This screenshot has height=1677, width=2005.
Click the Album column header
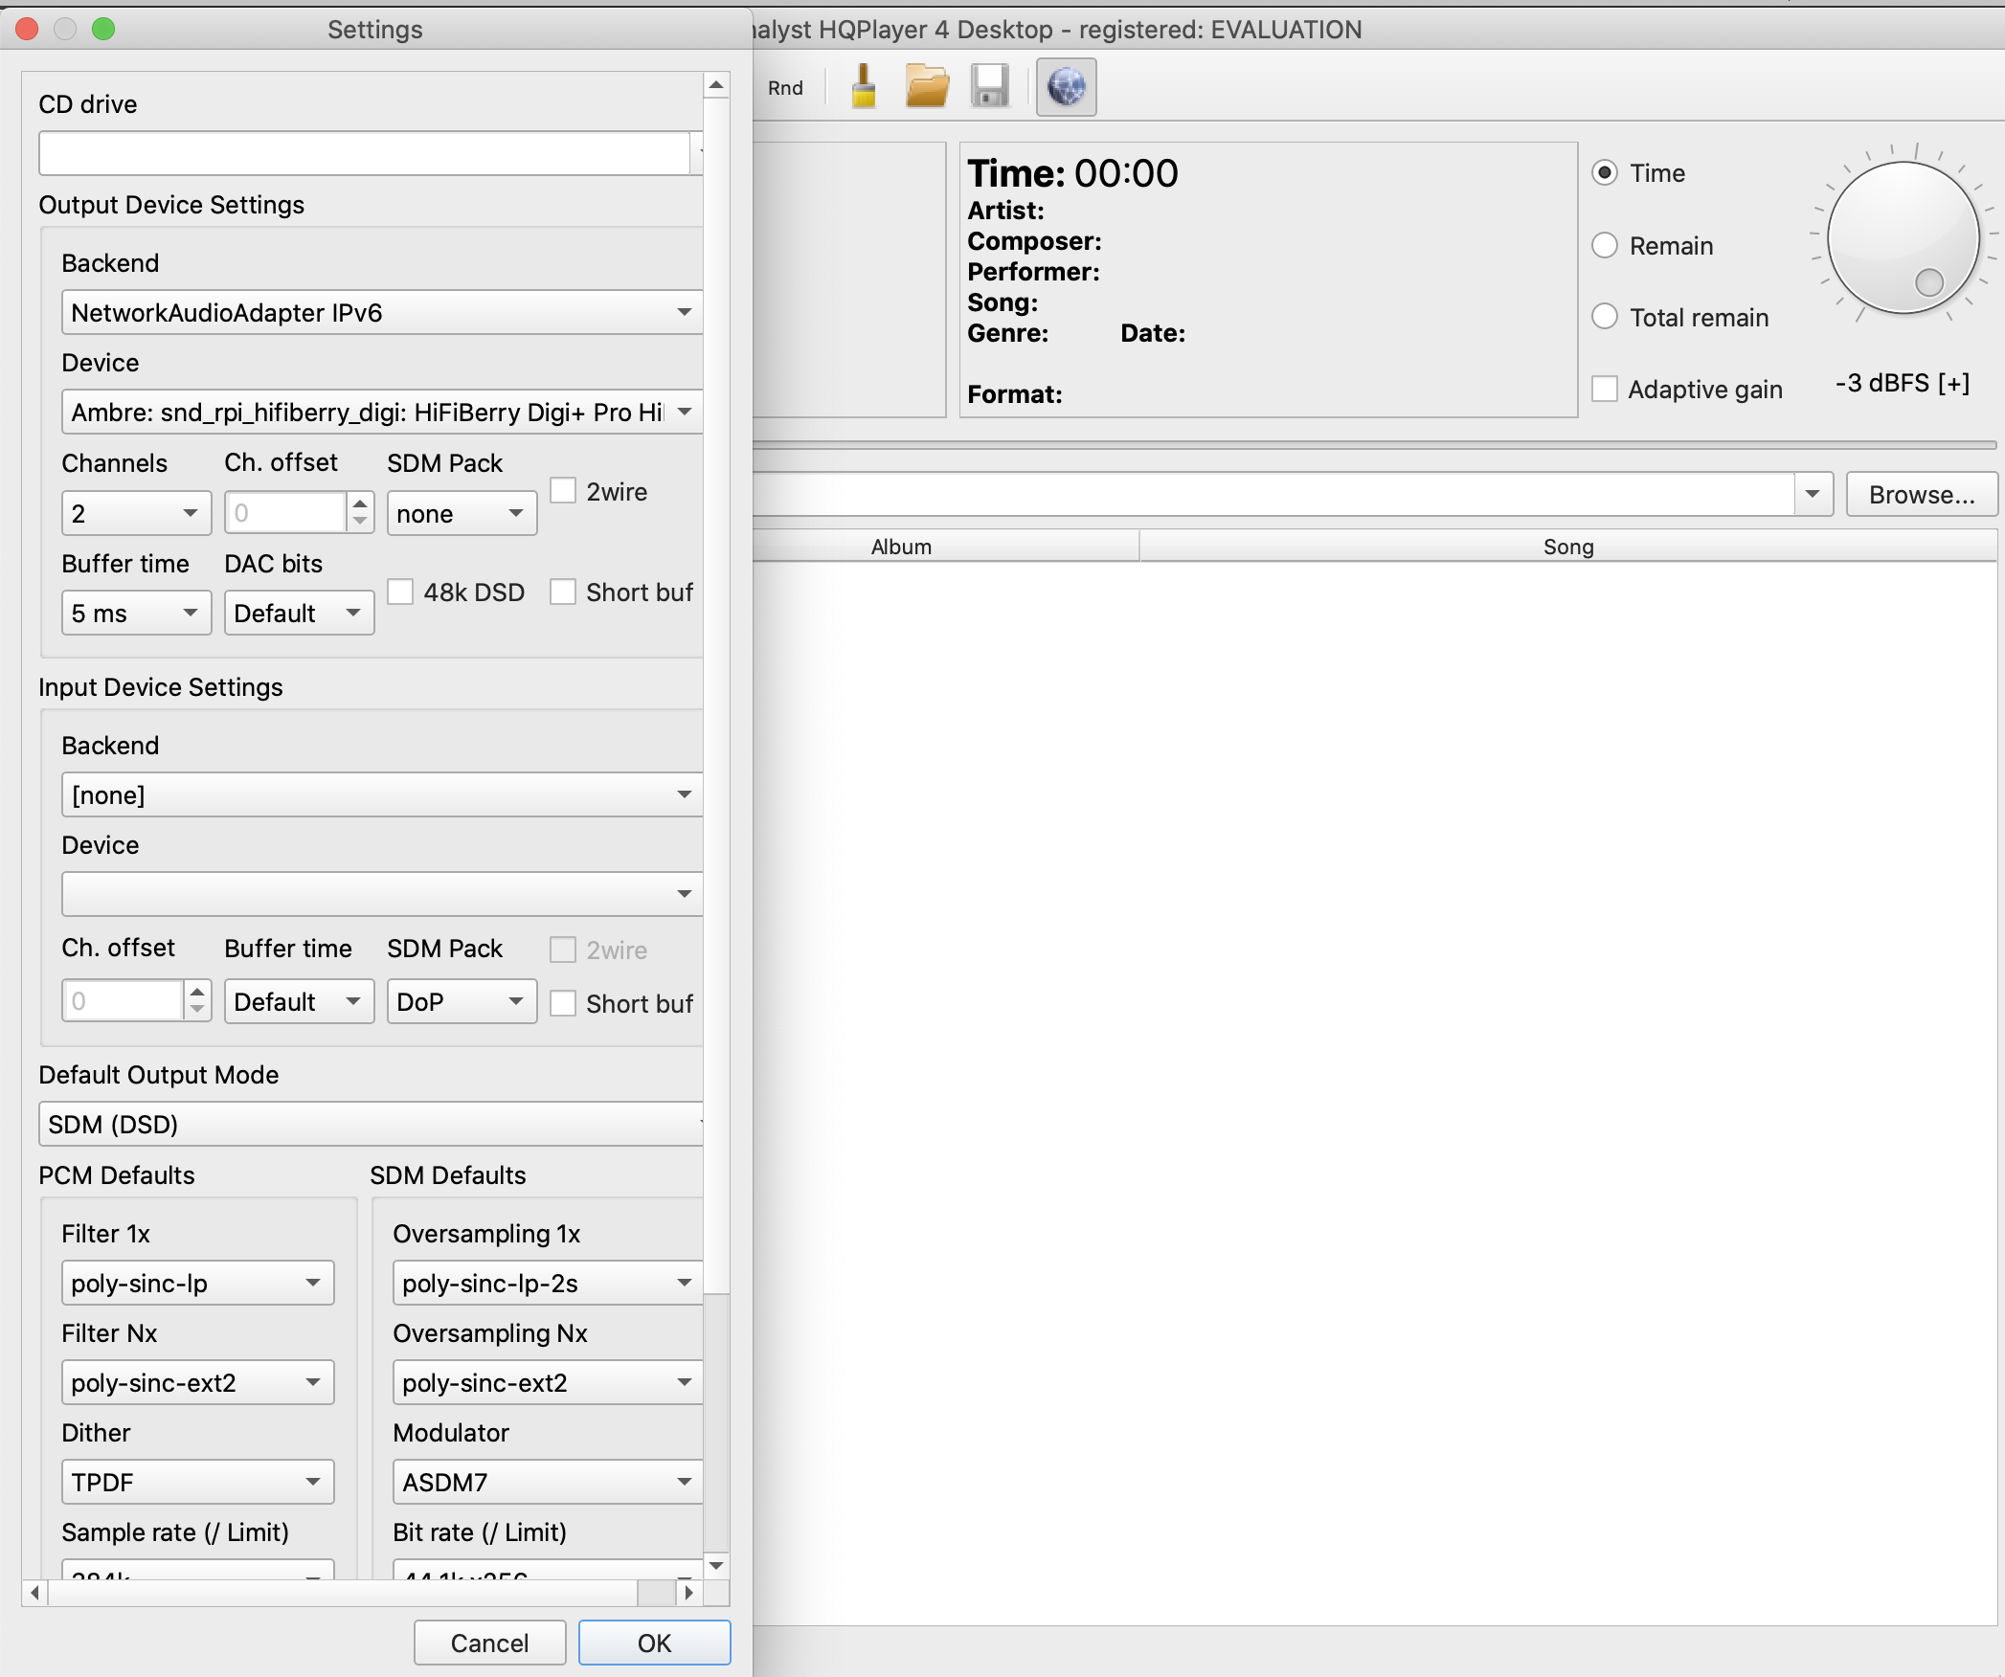[900, 547]
